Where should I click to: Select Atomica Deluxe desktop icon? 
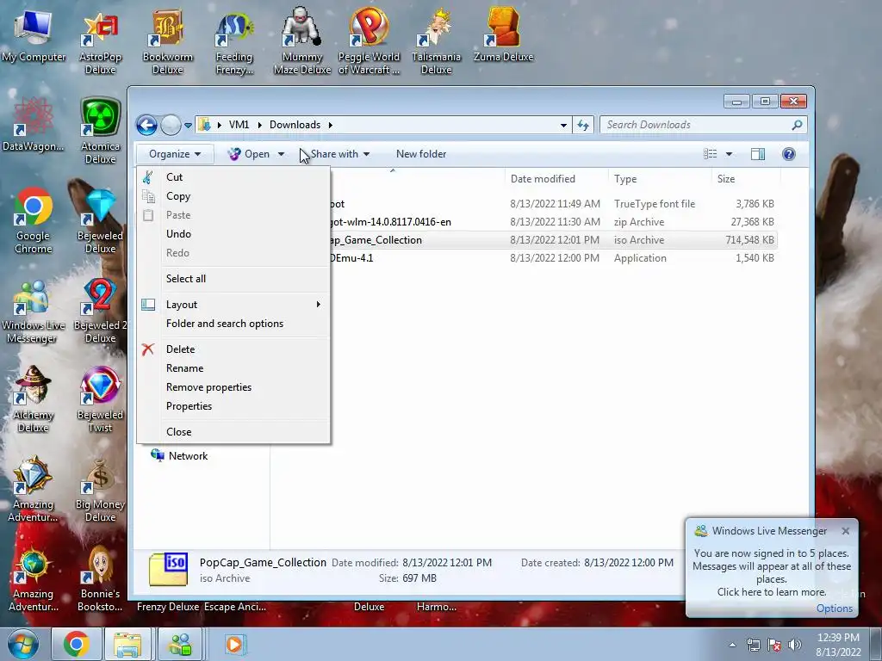point(100,132)
